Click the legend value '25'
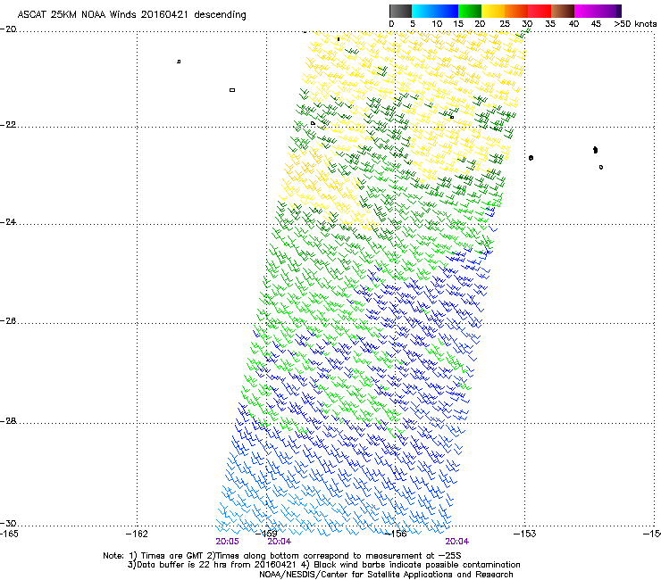The height and width of the screenshot is (580, 661). 505,24
